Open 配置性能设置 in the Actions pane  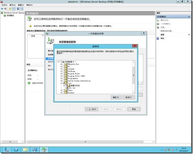[167, 31]
